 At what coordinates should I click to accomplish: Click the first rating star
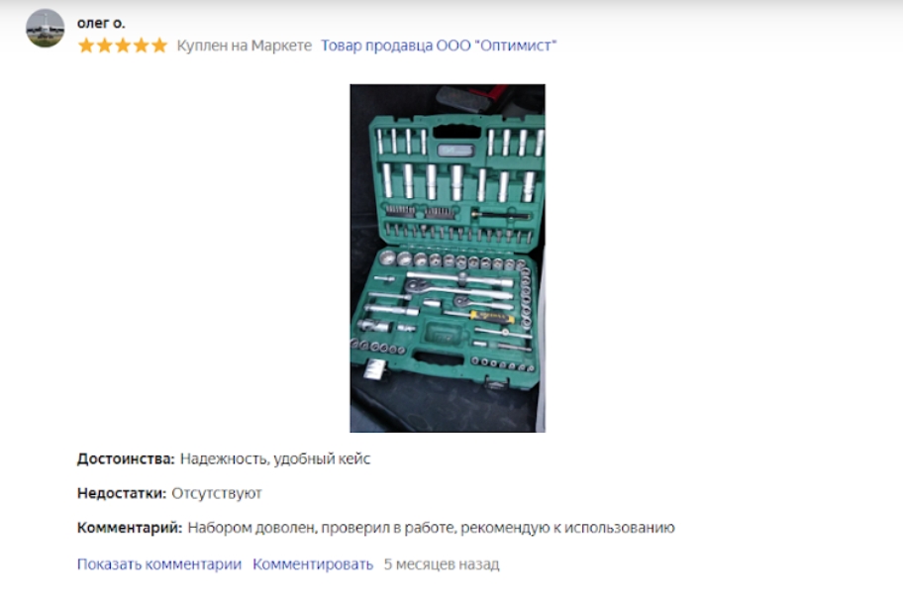coord(86,46)
